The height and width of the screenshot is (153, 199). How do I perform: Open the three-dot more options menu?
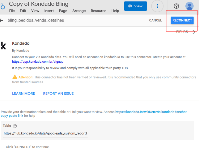157,6
